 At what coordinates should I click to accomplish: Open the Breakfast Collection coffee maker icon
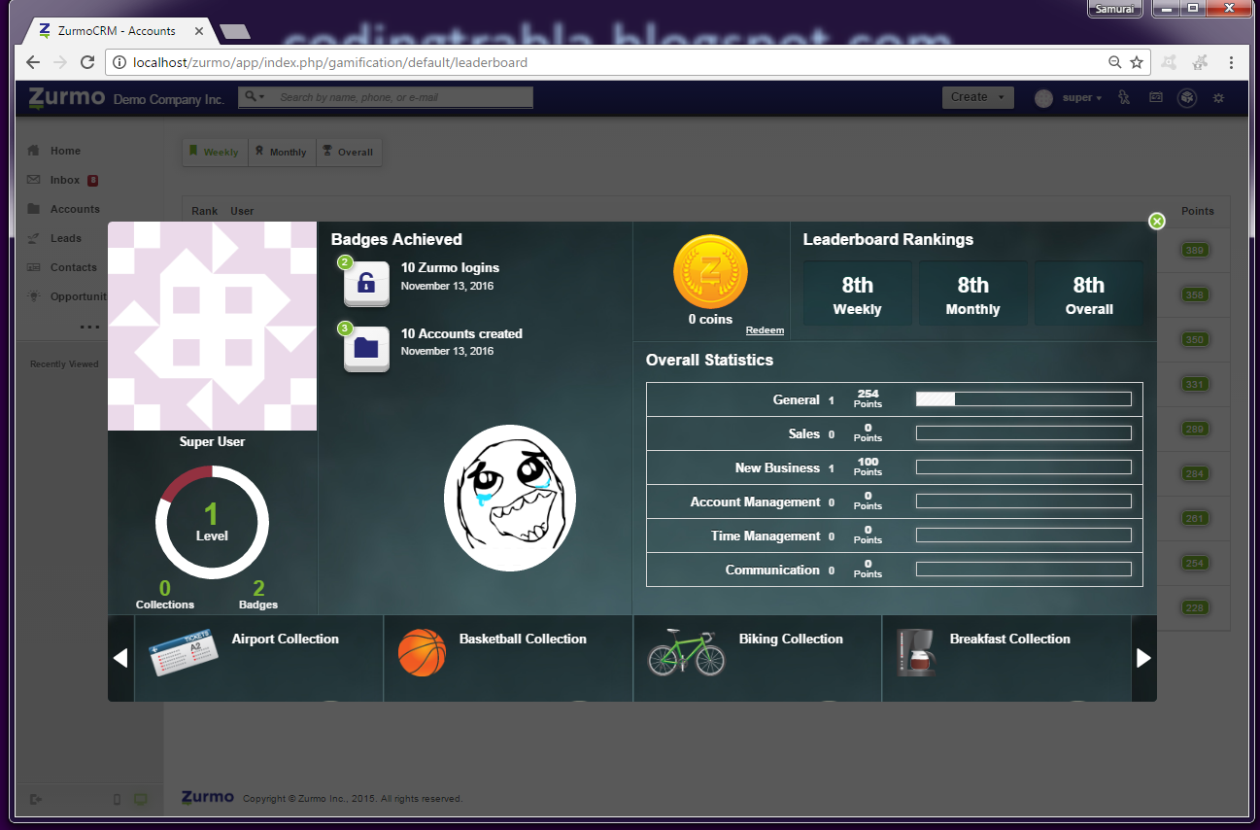(x=916, y=652)
